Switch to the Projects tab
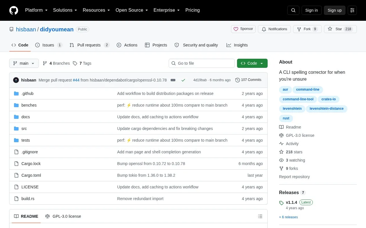This screenshot has height=228, width=366. pos(156,45)
